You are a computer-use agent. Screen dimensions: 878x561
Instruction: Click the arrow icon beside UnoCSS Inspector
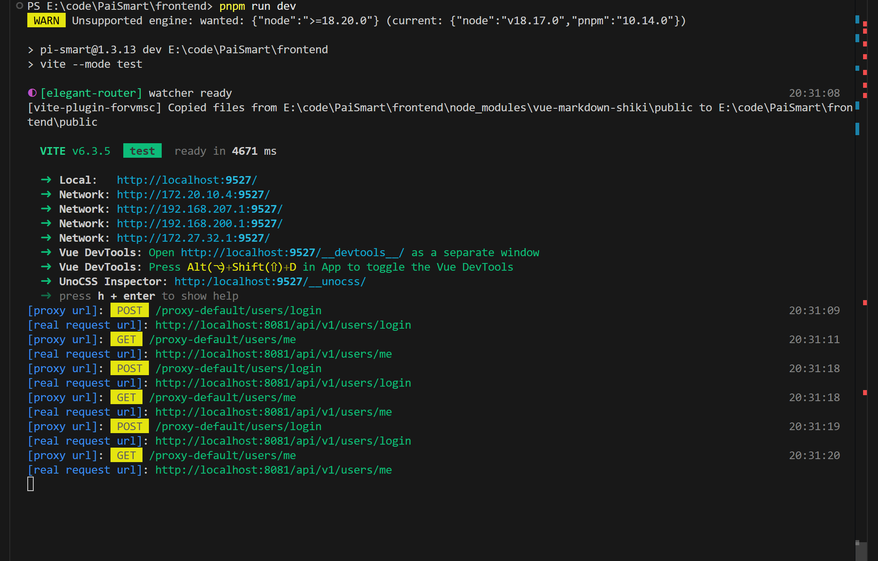(x=46, y=281)
